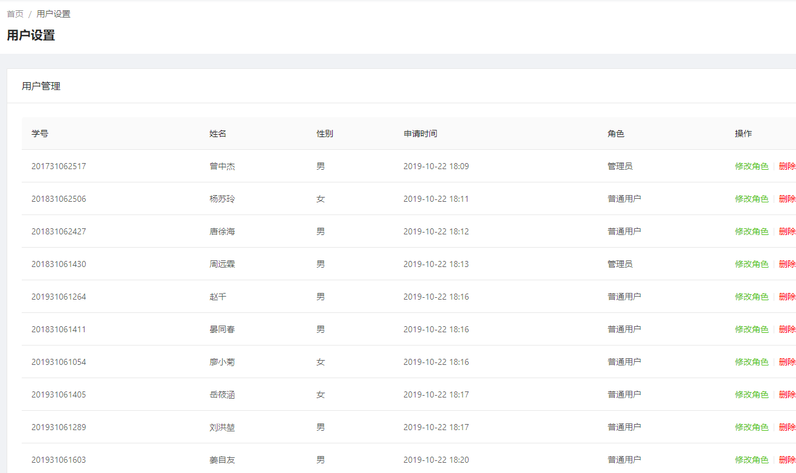Click the 申请时间 column header

click(420, 134)
